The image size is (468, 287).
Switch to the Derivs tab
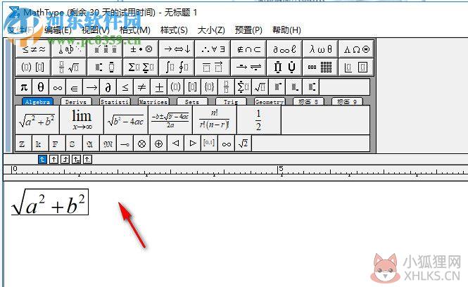pos(76,102)
